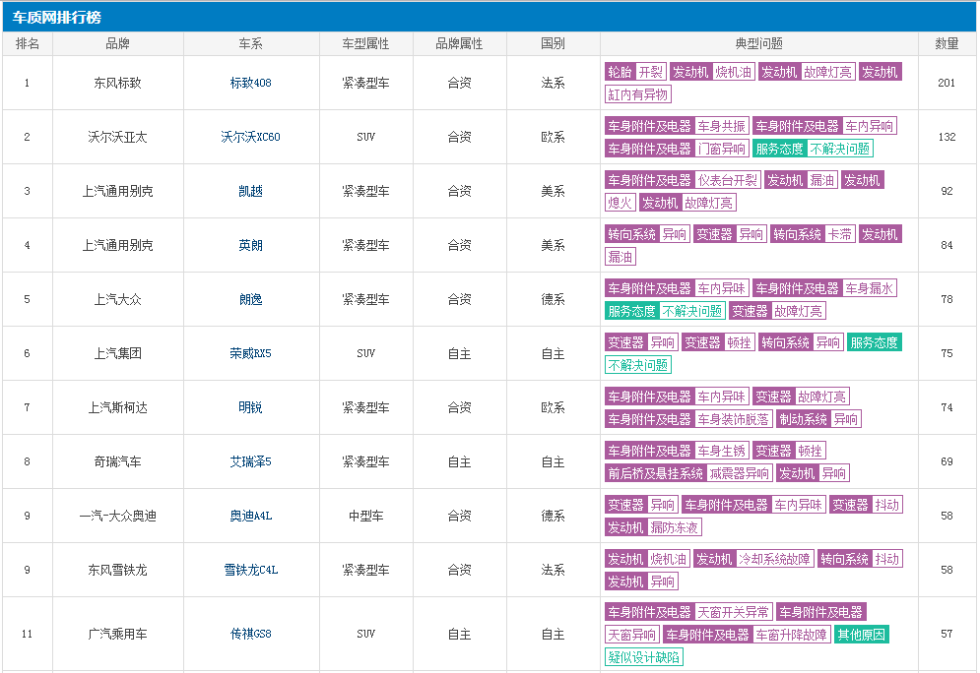Image resolution: width=980 pixels, height=673 pixels.
Task: Click the 品牌属性 column header
Action: (460, 43)
